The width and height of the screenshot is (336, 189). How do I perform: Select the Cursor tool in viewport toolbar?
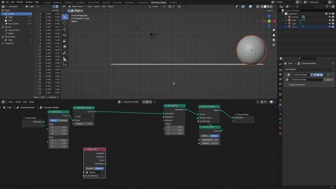(65, 23)
